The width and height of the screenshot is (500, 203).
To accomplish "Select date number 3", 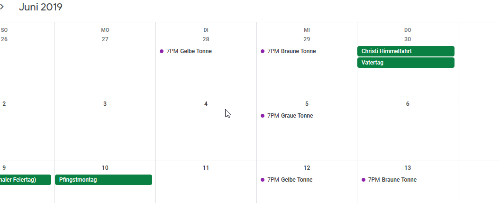I will pos(105,104).
